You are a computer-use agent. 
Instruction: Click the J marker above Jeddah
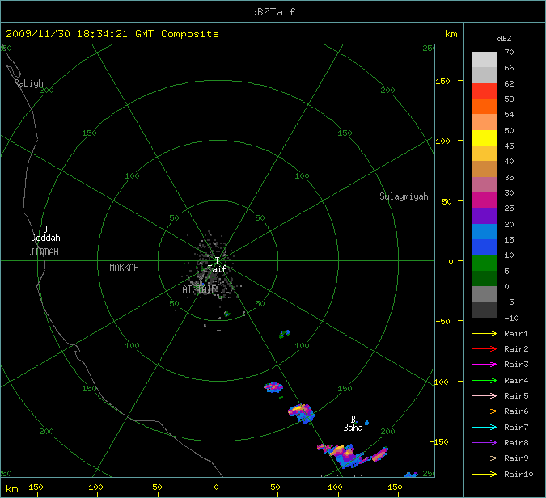tap(45, 229)
